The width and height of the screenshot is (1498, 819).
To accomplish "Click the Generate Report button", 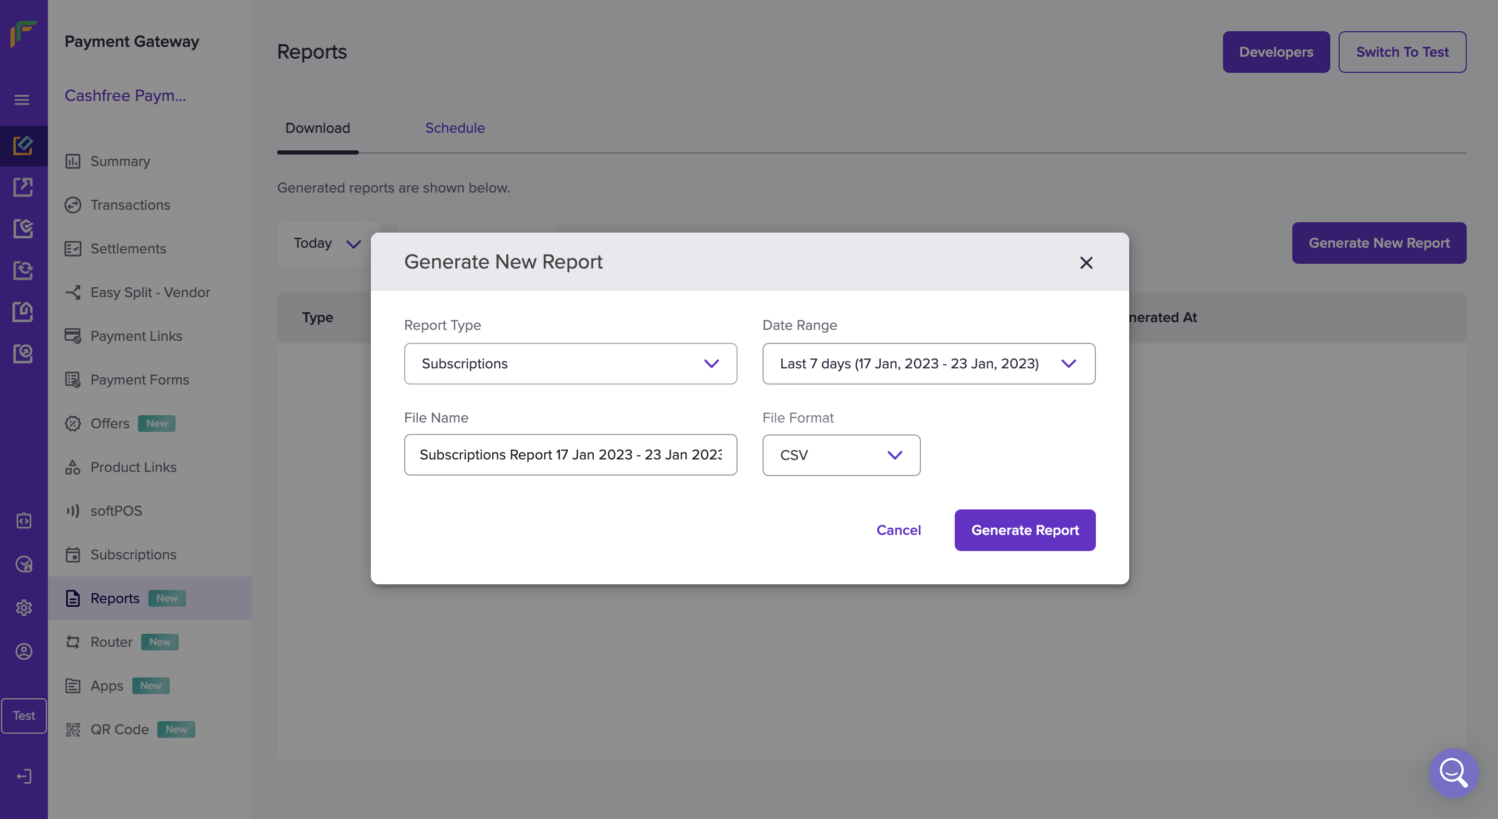I will point(1024,530).
